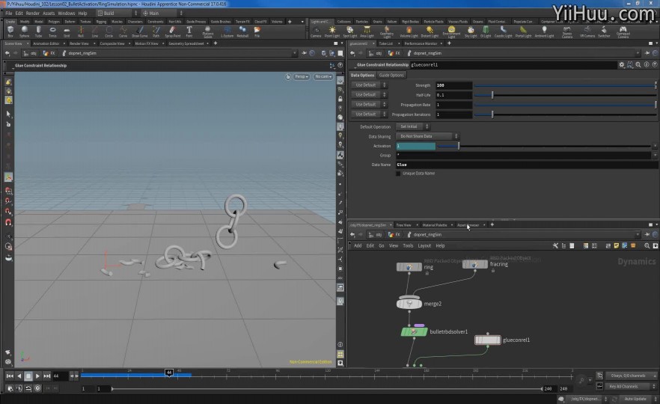Open Propagation Iterations Use Default dropdown

(369, 114)
